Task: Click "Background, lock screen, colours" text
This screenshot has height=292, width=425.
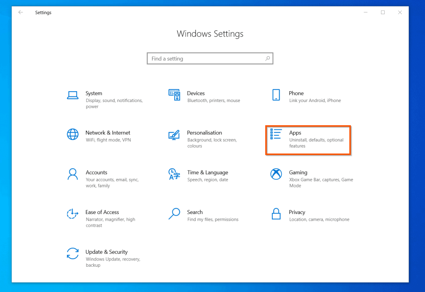Action: (x=212, y=143)
